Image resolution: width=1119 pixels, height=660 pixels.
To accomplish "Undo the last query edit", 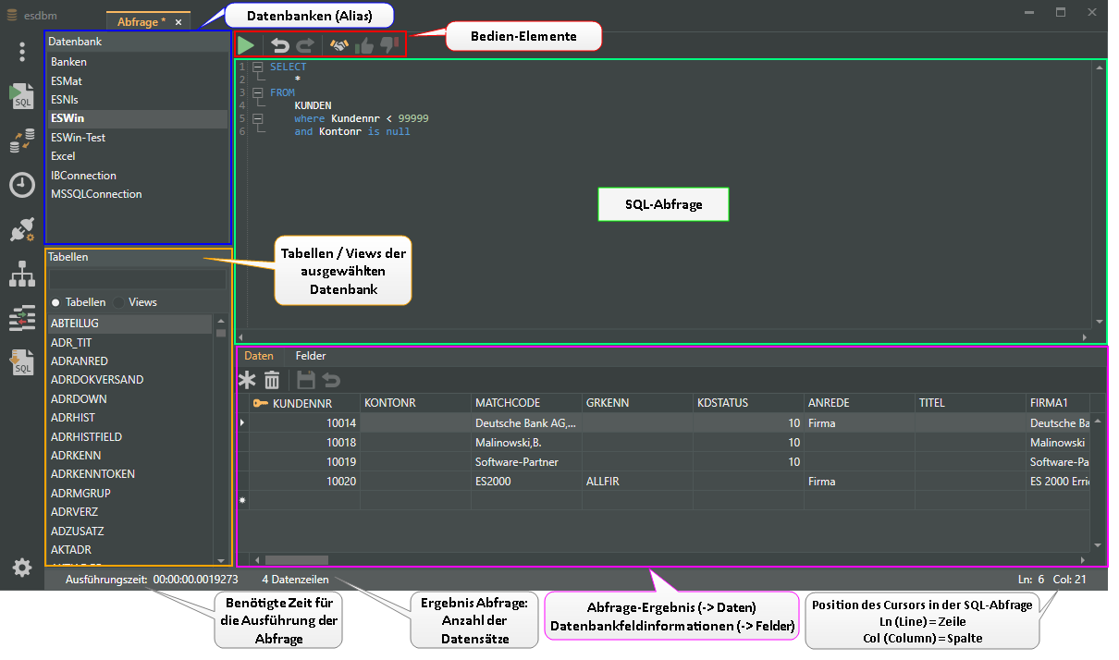I will click(x=279, y=44).
